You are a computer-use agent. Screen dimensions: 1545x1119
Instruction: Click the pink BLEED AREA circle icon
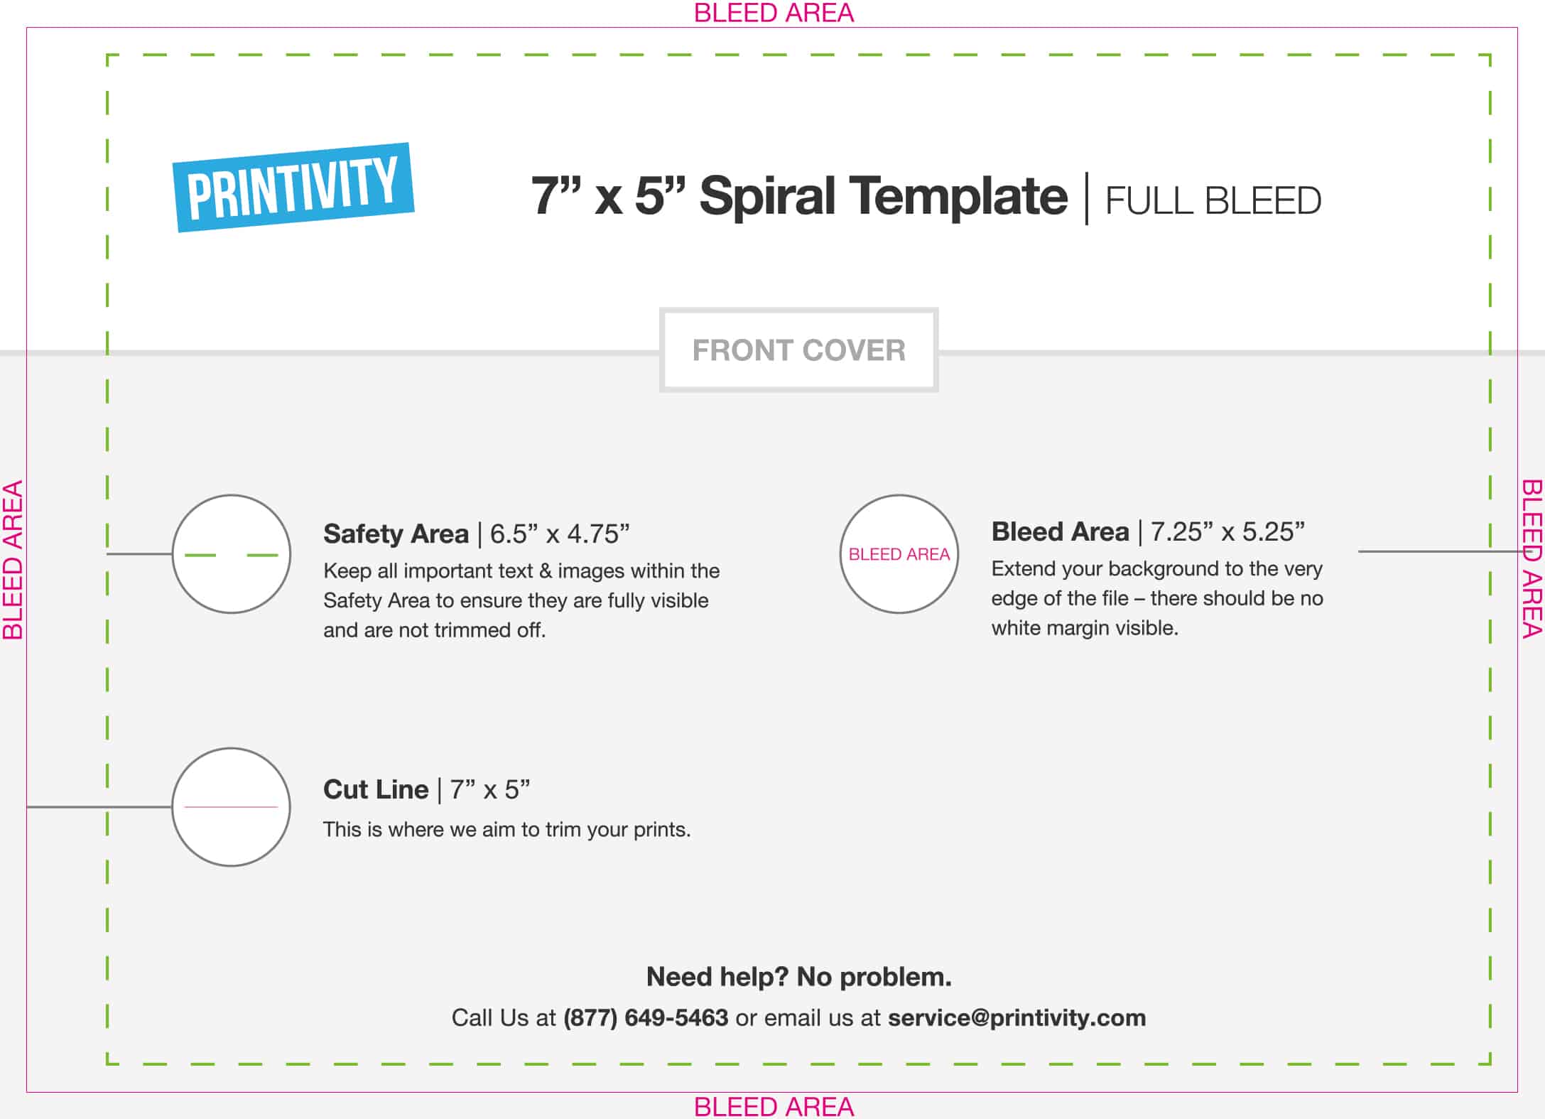tap(899, 554)
